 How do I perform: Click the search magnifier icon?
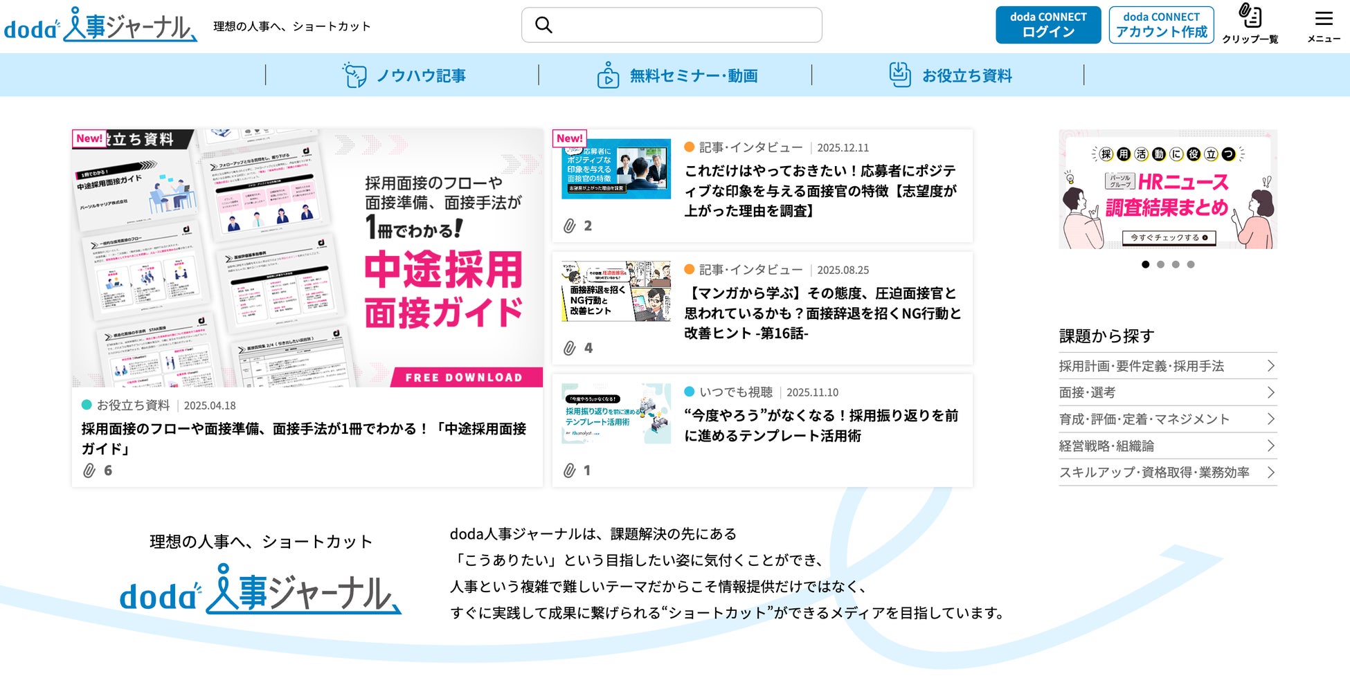click(x=544, y=25)
